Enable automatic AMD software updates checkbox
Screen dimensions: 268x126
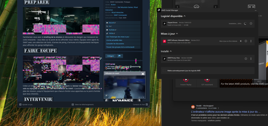tap(165, 71)
